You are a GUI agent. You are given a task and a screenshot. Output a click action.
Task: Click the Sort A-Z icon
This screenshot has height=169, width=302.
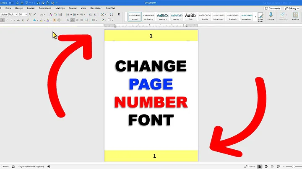(x=111, y=14)
